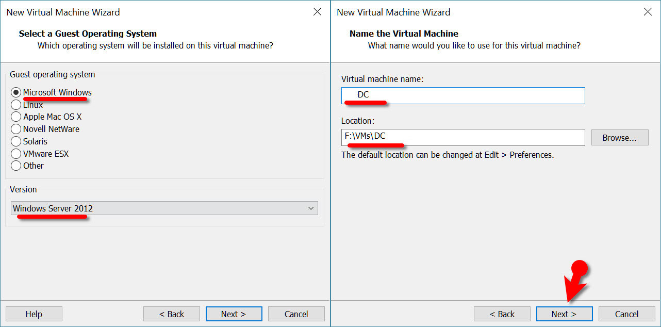
Task: Click the 'Version' group label
Action: 23,189
